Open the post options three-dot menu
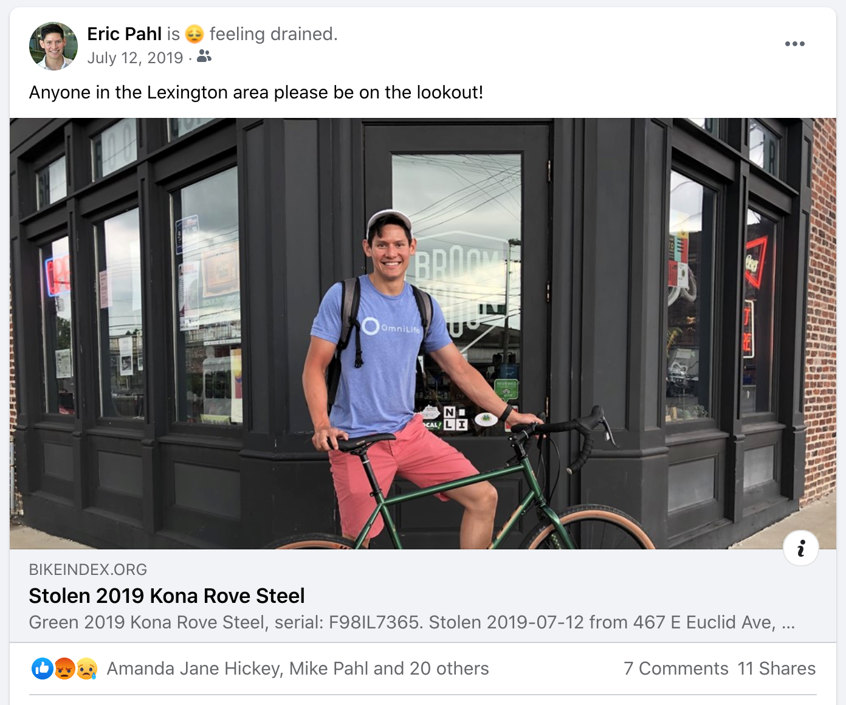Screen dimensions: 846x705 (x=794, y=44)
